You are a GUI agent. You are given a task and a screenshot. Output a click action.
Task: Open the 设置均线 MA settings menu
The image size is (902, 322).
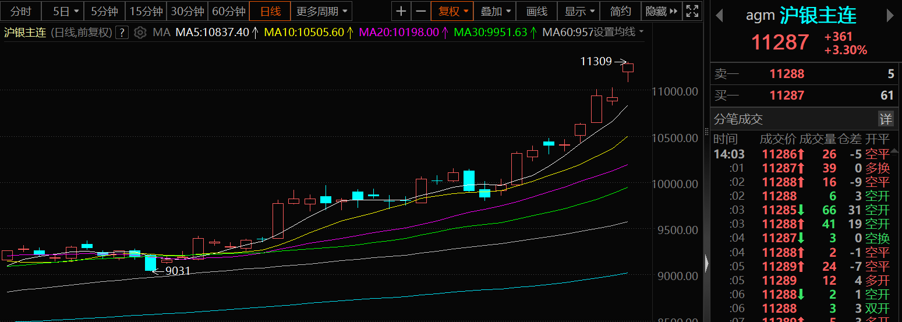click(618, 33)
